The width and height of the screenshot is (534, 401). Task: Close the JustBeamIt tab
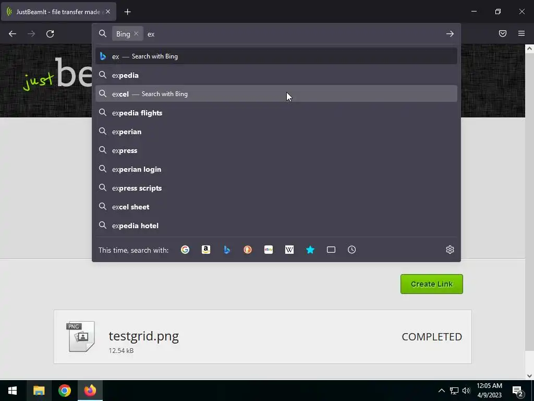tap(108, 11)
